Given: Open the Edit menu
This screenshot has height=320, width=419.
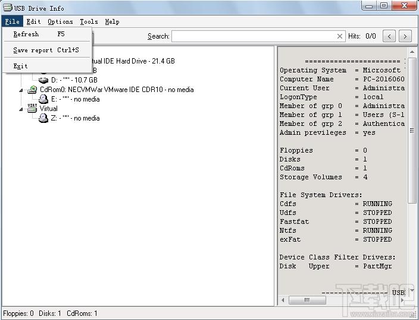Looking at the screenshot, I should tap(33, 21).
